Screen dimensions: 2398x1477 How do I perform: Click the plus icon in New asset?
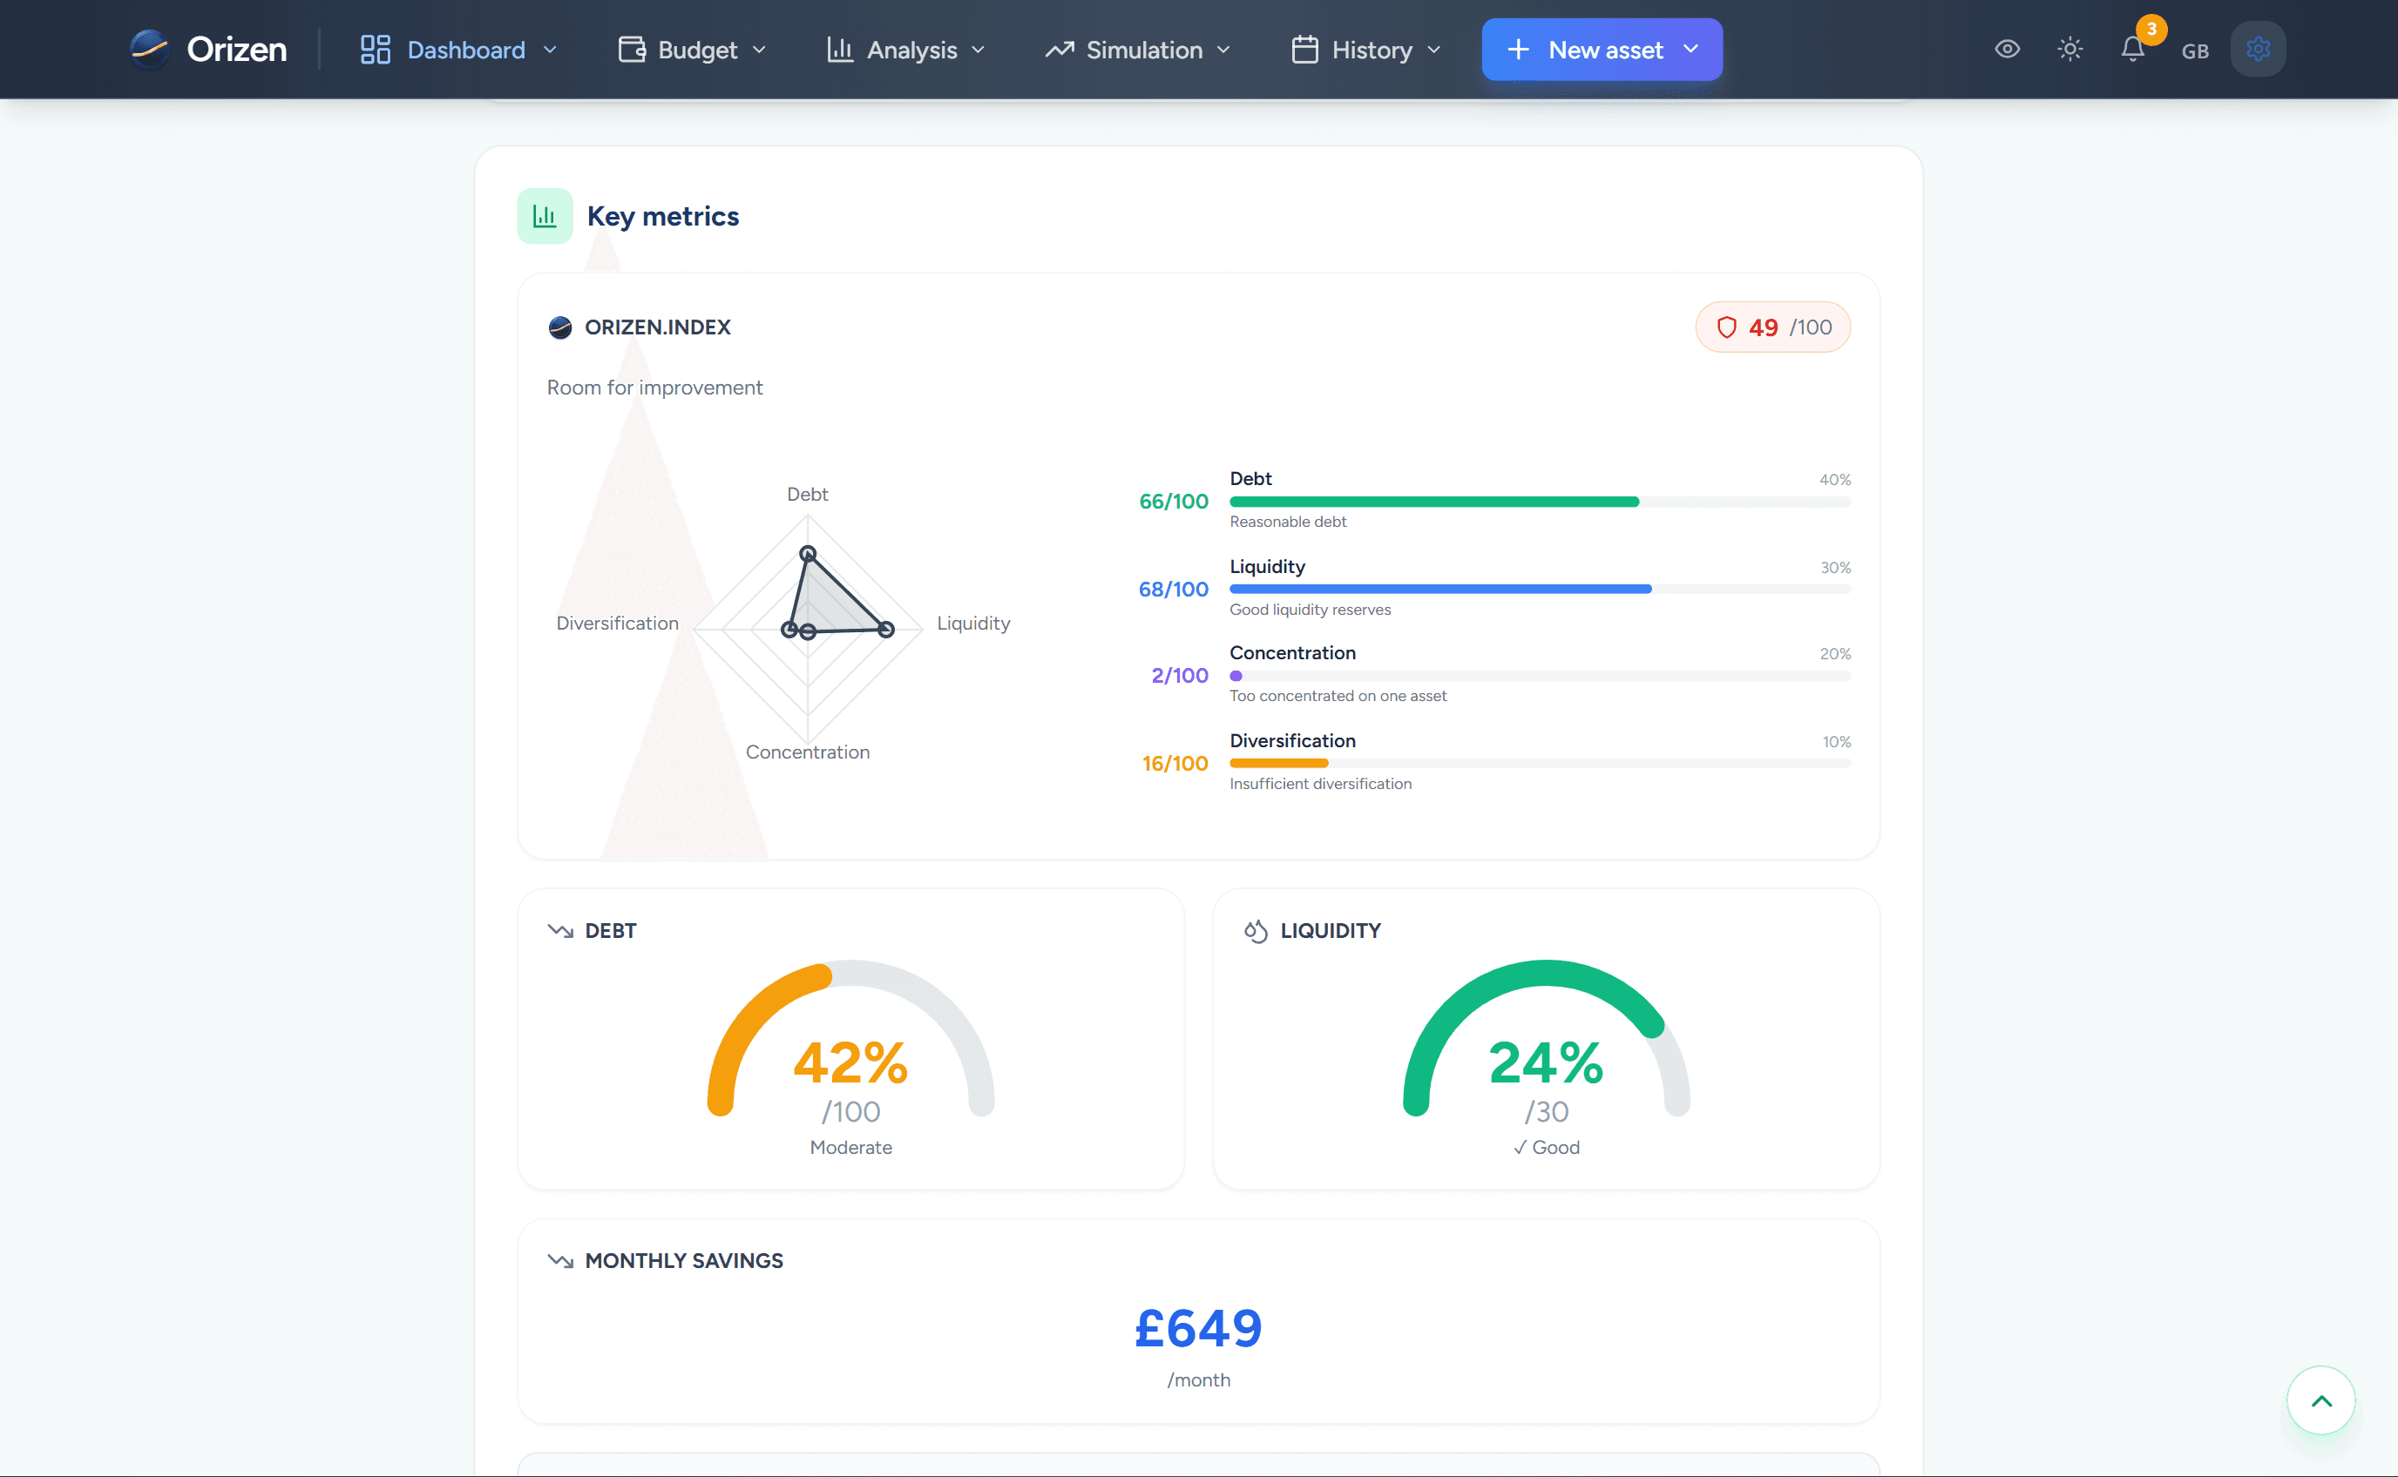click(x=1518, y=50)
